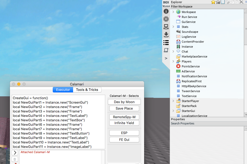Click the PointsService red star icon
This screenshot has width=247, height=164.
click(178, 66)
